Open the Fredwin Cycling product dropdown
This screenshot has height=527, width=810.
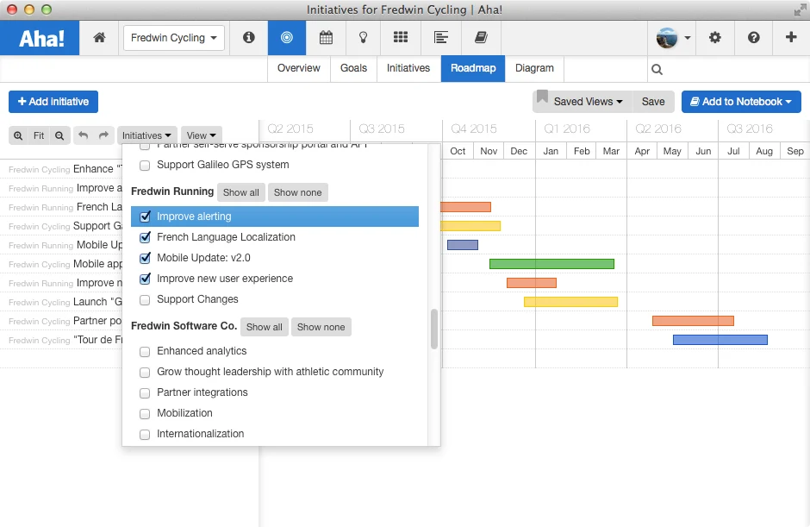tap(173, 38)
